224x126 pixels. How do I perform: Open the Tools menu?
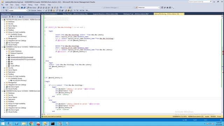tap(36, 5)
